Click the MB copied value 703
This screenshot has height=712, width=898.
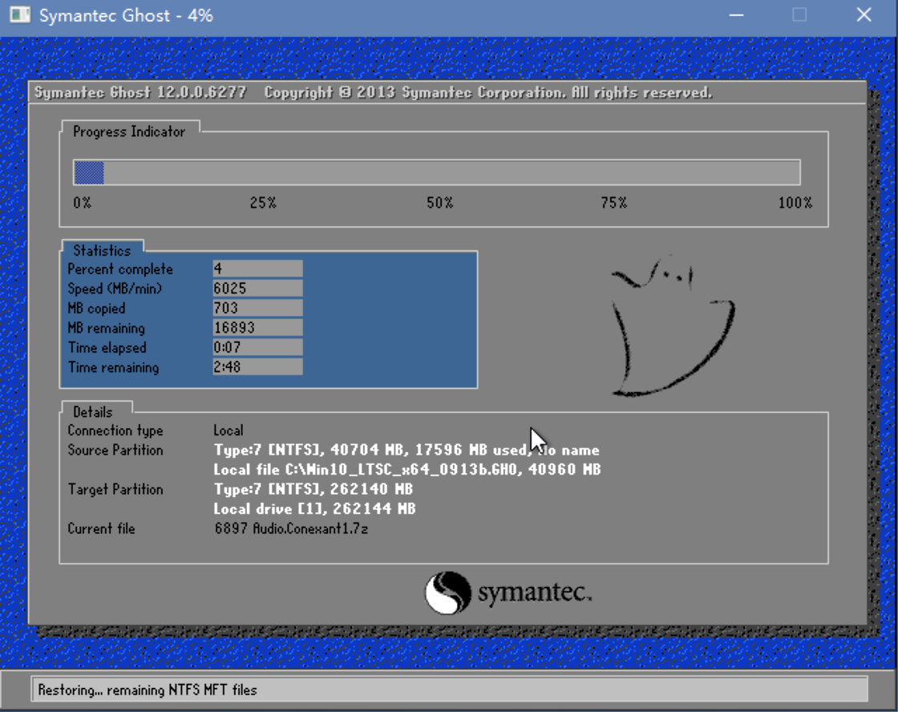point(257,308)
